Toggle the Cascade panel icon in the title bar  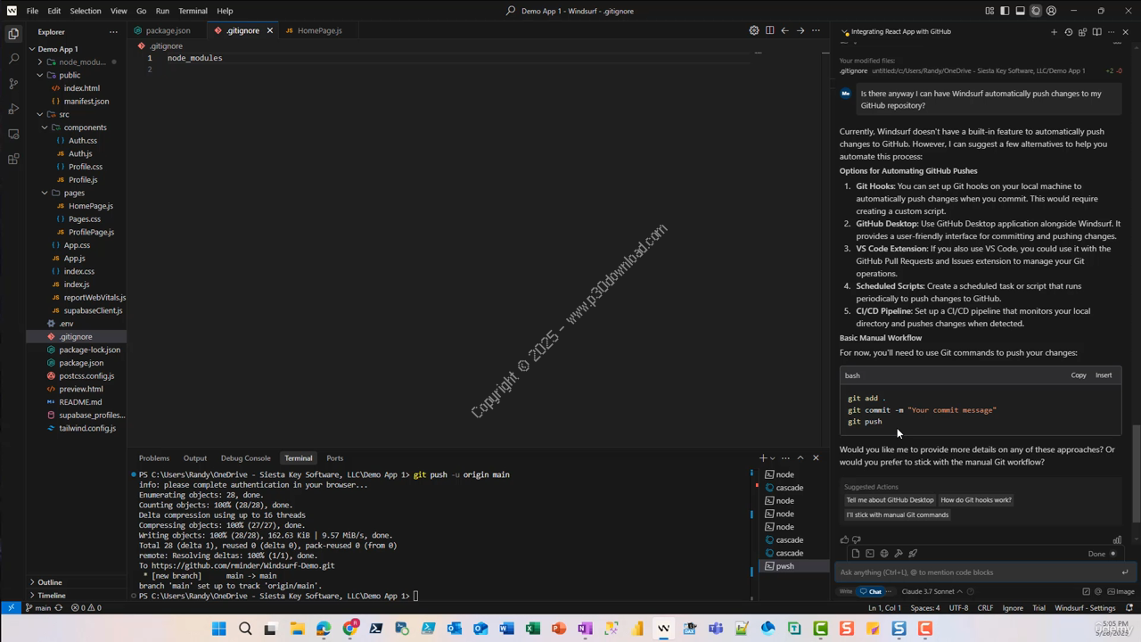[x=1036, y=11]
